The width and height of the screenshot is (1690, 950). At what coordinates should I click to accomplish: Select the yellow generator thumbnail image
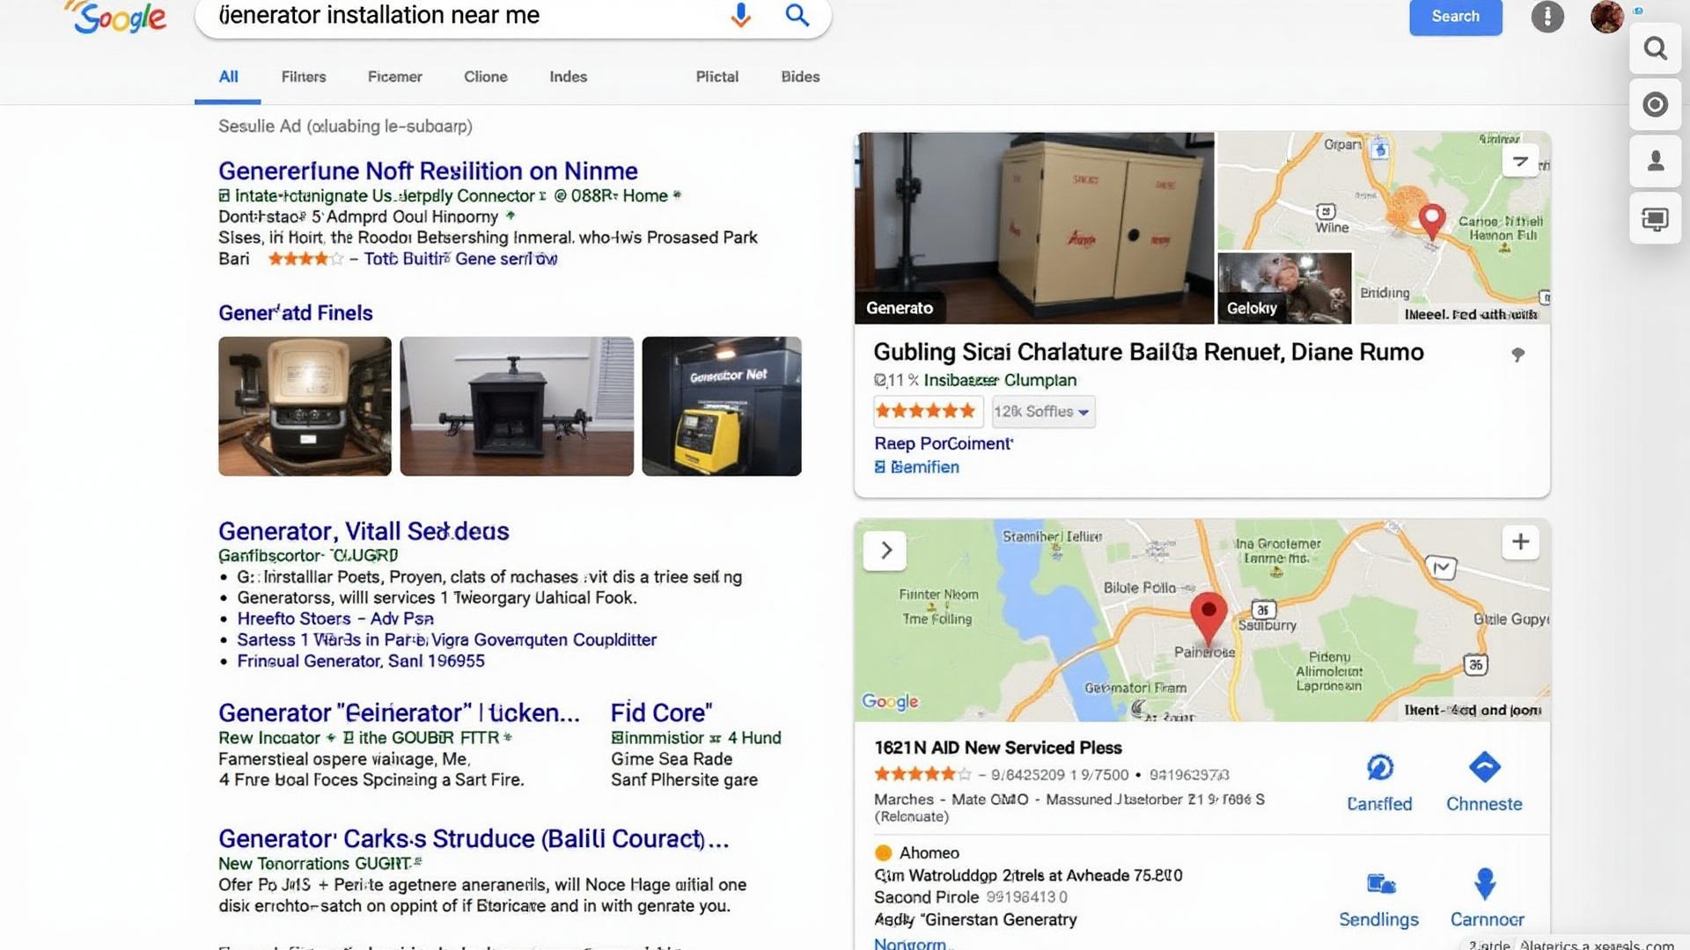pos(721,406)
